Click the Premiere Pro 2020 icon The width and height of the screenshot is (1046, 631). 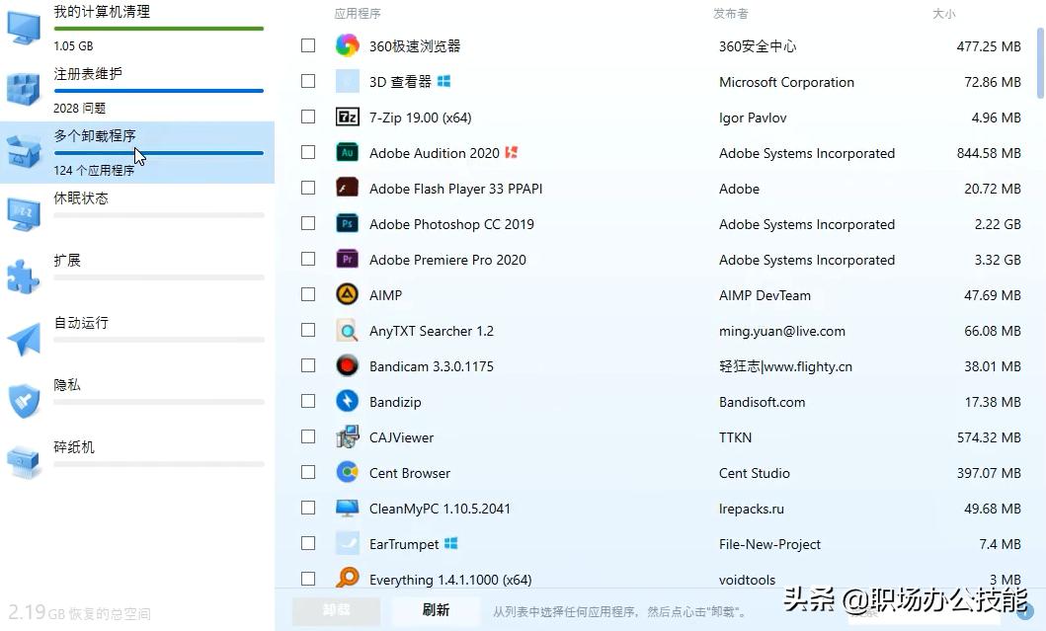pos(347,259)
